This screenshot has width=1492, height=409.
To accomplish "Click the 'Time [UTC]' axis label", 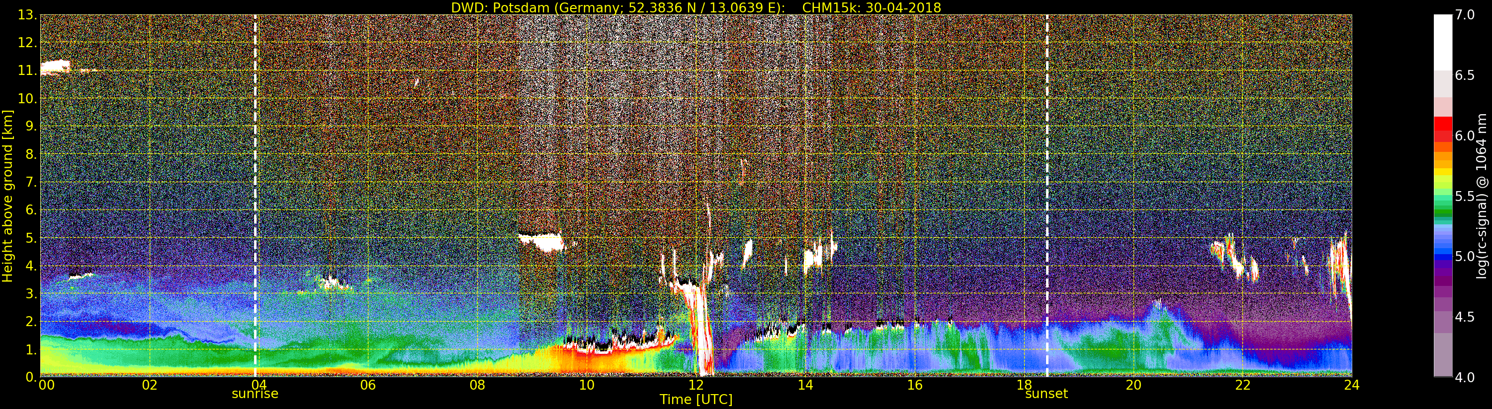I will 696,399.
